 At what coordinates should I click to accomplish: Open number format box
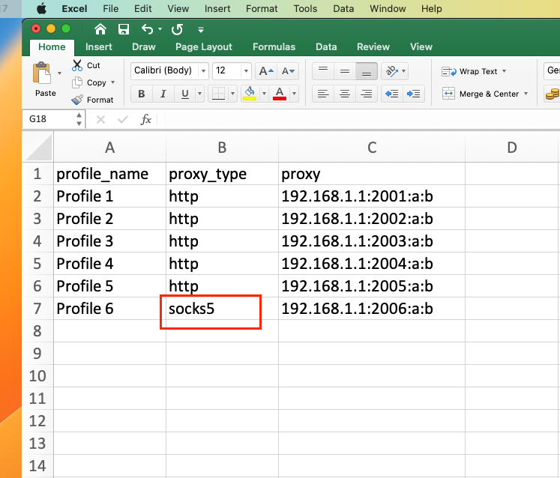tap(552, 70)
